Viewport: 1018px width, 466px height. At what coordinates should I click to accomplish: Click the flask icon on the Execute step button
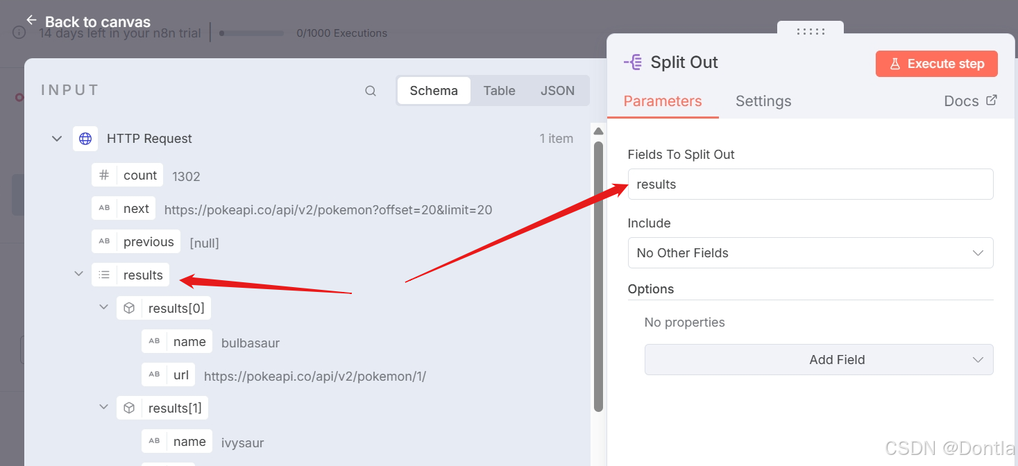(895, 64)
